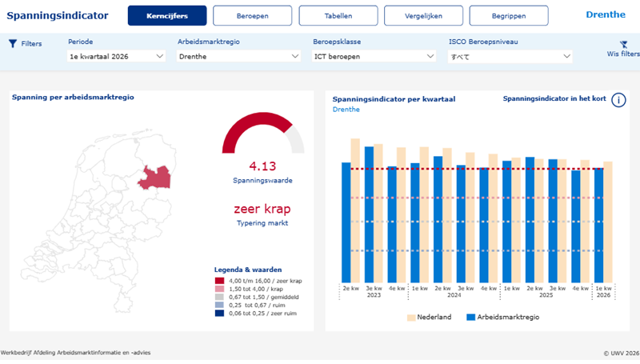
Task: Switch to the Tabellen tab
Action: pyautogui.click(x=338, y=15)
